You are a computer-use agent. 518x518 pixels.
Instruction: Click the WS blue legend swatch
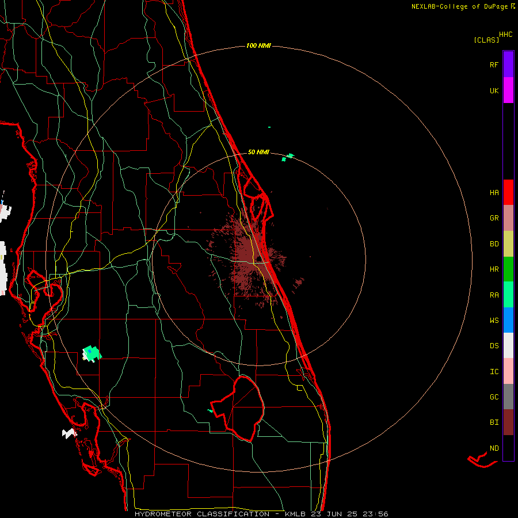click(x=508, y=320)
